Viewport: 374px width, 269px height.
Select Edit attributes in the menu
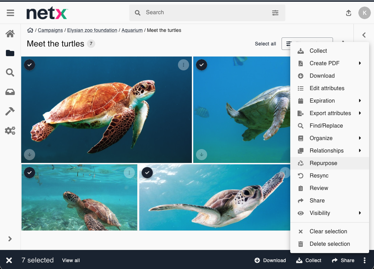pos(327,88)
